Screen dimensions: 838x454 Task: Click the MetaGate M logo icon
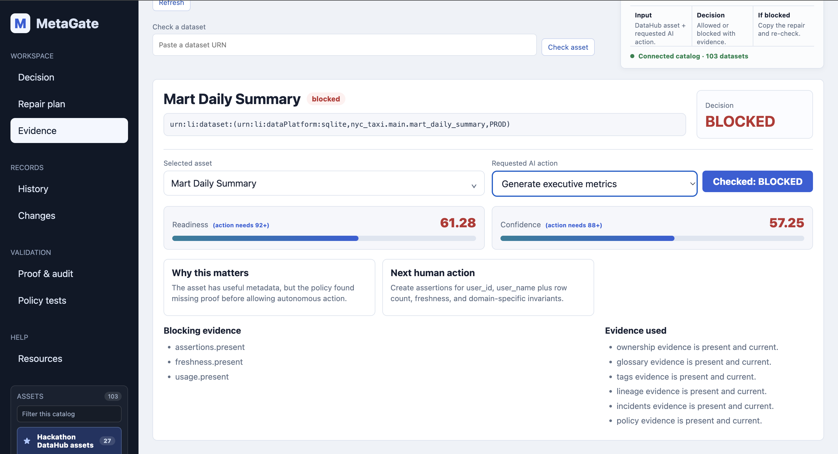[x=20, y=24]
